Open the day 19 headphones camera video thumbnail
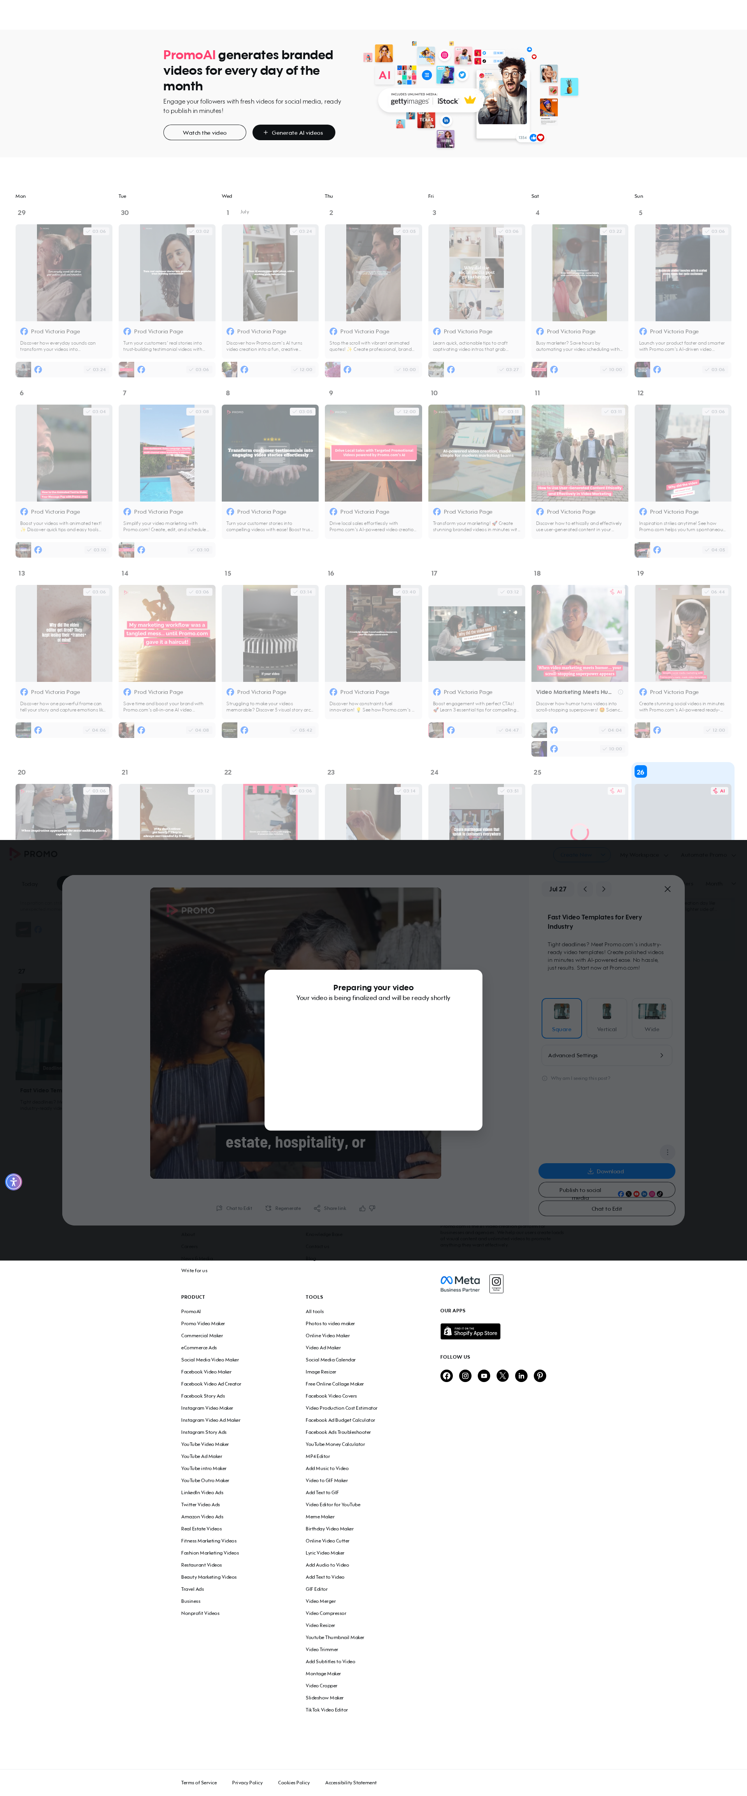This screenshot has height=1796, width=747. [683, 633]
